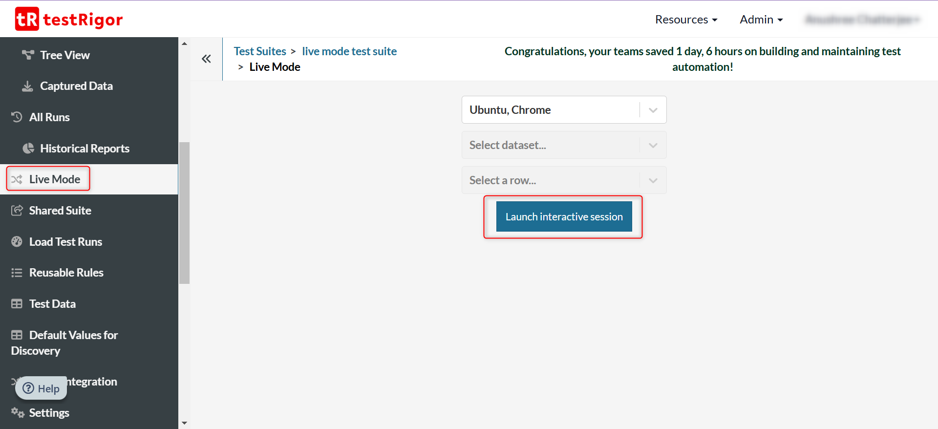Image resolution: width=938 pixels, height=429 pixels.
Task: Click the Shared Suite share icon
Action: pyautogui.click(x=17, y=211)
